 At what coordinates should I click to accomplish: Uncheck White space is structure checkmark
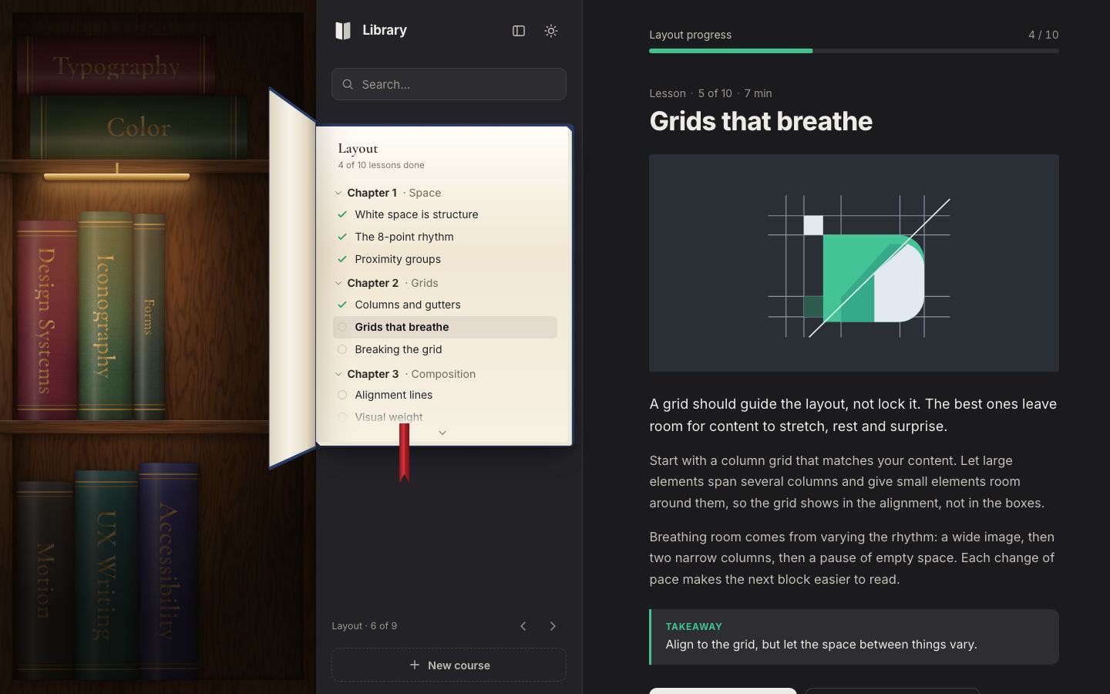click(342, 214)
